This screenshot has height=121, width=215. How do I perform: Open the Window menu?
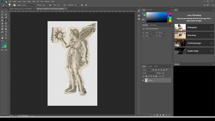(x=47, y=1)
